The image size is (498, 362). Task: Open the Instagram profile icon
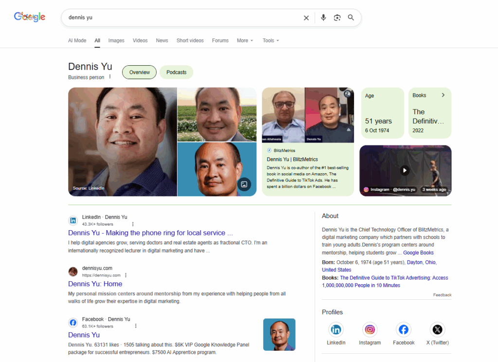point(370,330)
